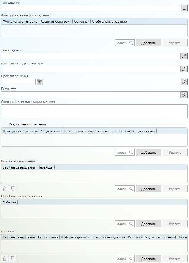189x263 pixels.
Task: Click the ellipsis button beside Тип задания
Action: pyautogui.click(x=184, y=8)
